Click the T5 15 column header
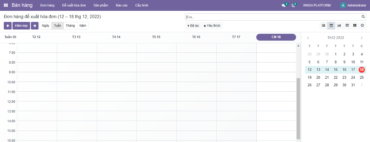Screen dimensions: 370x142 point(156,37)
